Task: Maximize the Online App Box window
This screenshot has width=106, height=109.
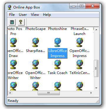Action: pyautogui.click(x=82, y=6)
